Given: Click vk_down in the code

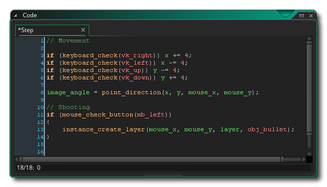Looking at the screenshot, I should 135,77.
